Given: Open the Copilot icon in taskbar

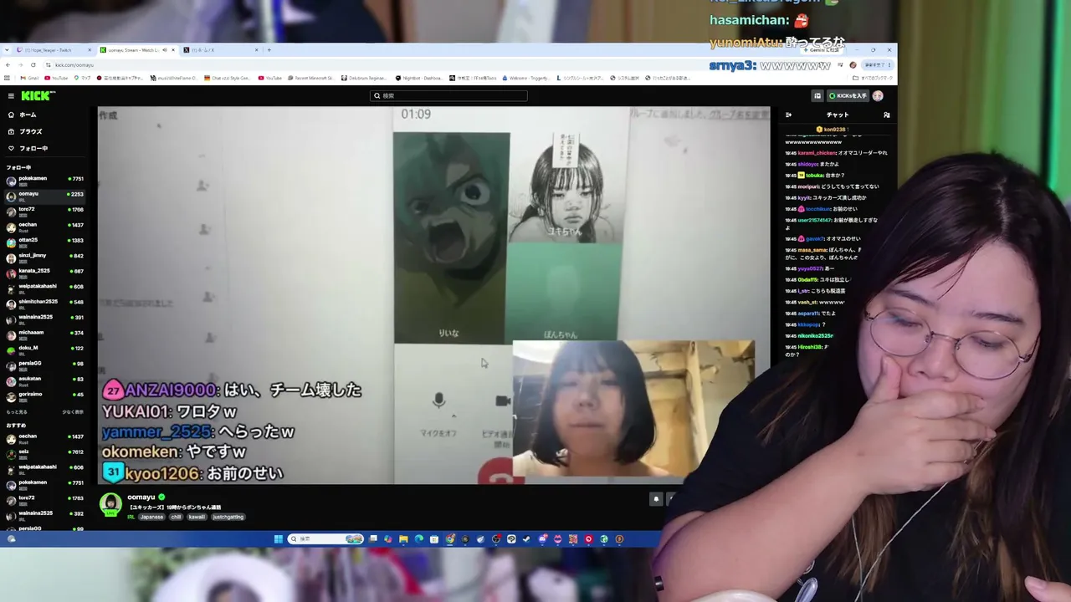Looking at the screenshot, I should point(388,539).
